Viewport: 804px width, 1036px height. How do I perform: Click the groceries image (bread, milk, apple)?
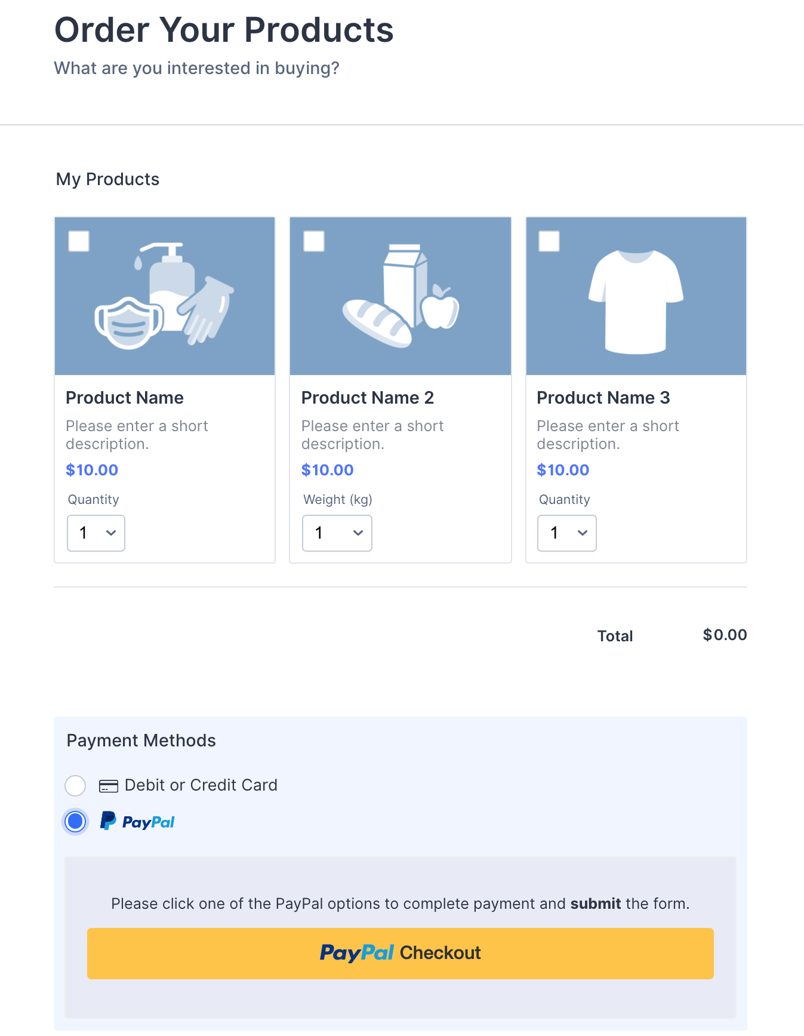click(x=401, y=296)
